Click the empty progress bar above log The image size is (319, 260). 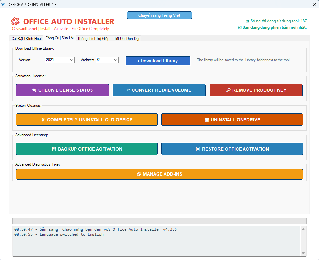(159, 221)
